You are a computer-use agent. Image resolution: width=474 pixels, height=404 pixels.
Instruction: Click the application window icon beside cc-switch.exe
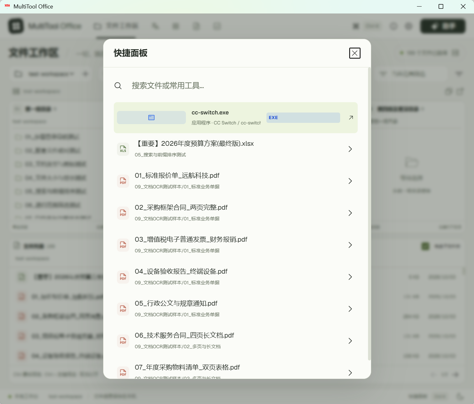pyautogui.click(x=151, y=118)
